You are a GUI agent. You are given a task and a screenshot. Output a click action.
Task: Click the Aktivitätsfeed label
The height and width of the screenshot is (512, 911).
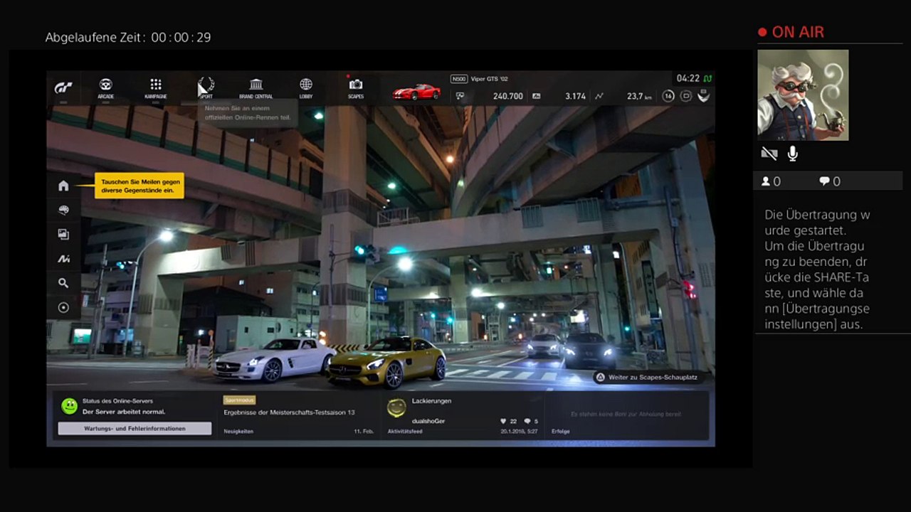(x=405, y=431)
